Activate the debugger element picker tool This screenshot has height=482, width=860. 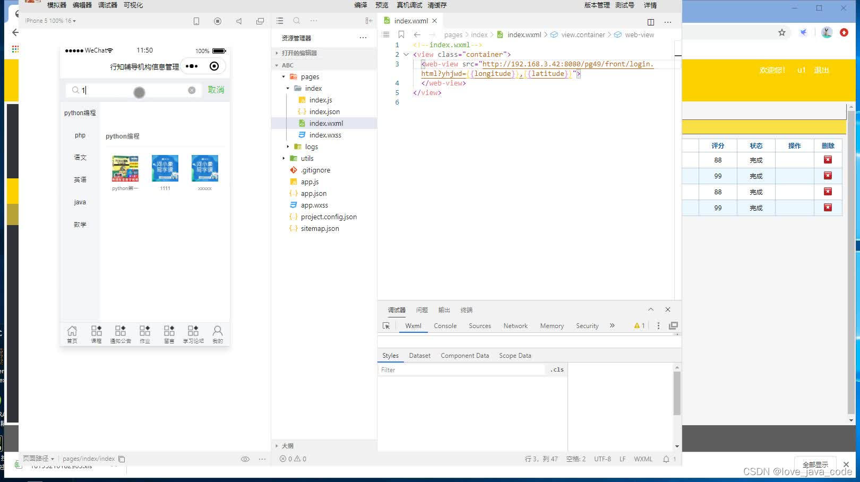(386, 326)
